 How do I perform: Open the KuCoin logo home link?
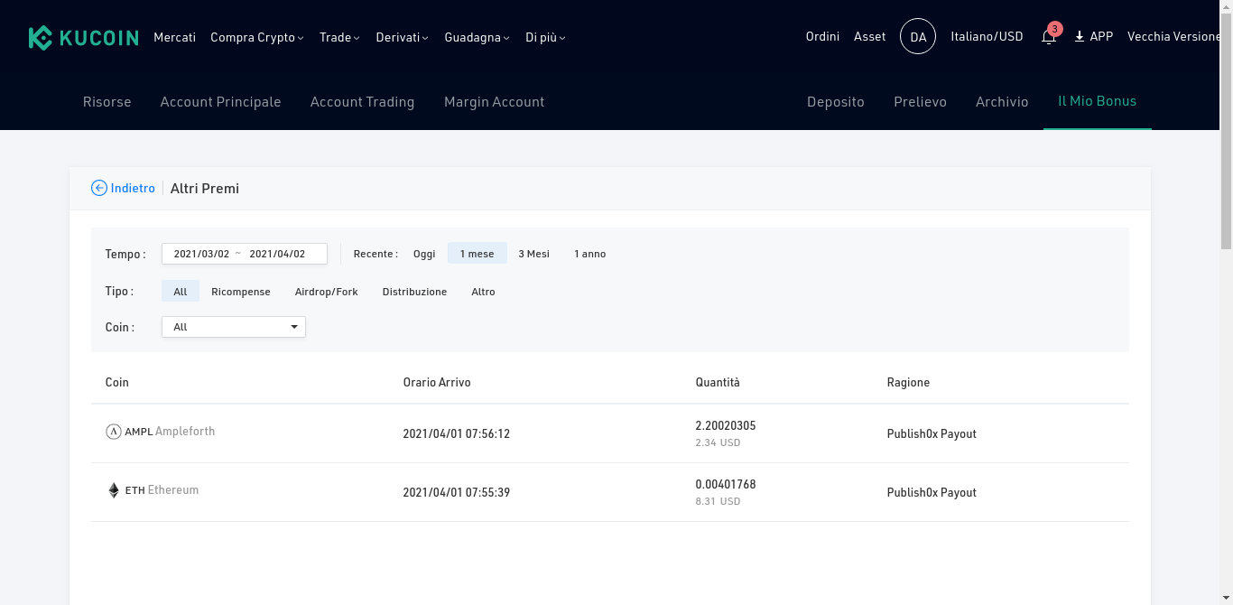tap(83, 37)
